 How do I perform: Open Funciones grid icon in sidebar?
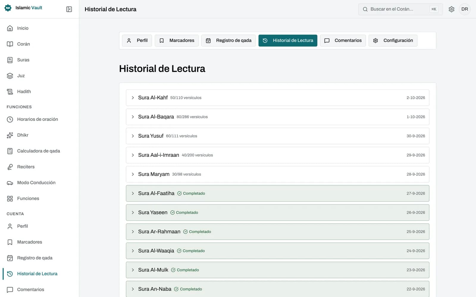(10, 198)
